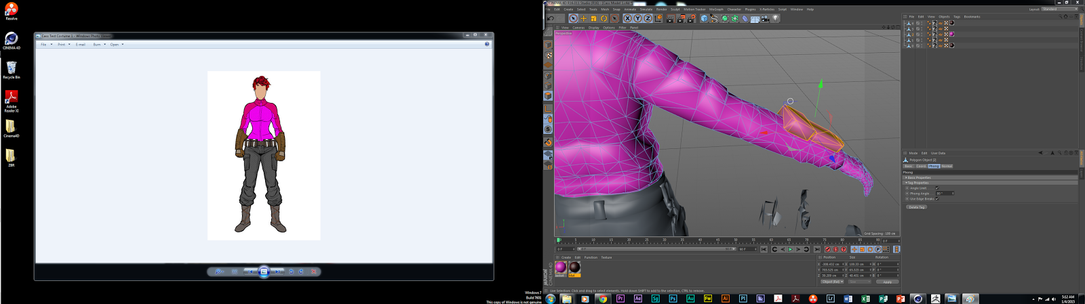
Task: Select the Live Selection tool
Action: pos(574,18)
